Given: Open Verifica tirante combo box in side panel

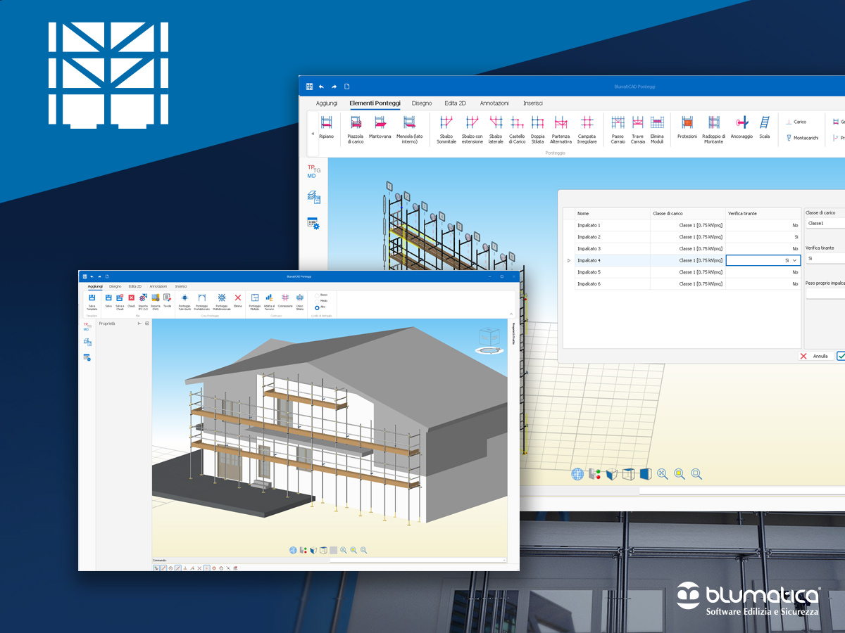Looking at the screenshot, I should (825, 258).
